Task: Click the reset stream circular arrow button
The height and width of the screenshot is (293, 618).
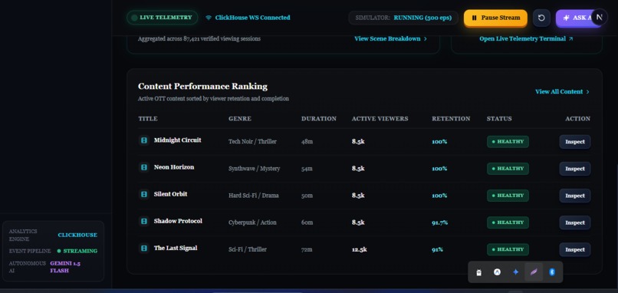Action: pos(541,18)
